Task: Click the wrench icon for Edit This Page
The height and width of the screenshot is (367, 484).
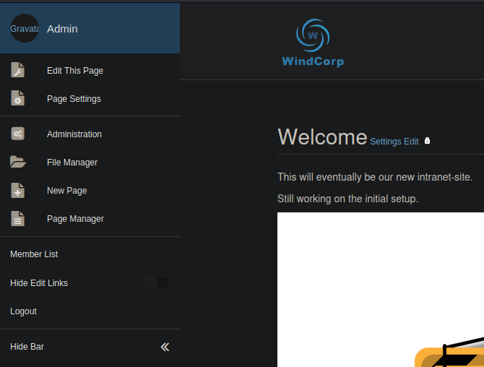Action: point(18,71)
